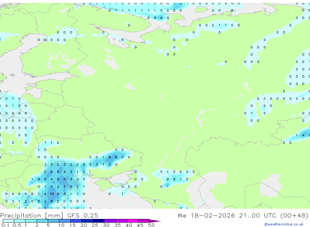Select the 30–35 mm purple legend swatch
The width and height of the screenshot is (310, 227).
(110, 221)
